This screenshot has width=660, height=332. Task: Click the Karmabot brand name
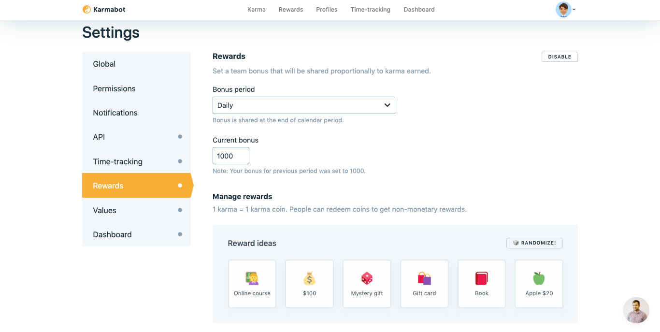pyautogui.click(x=109, y=10)
